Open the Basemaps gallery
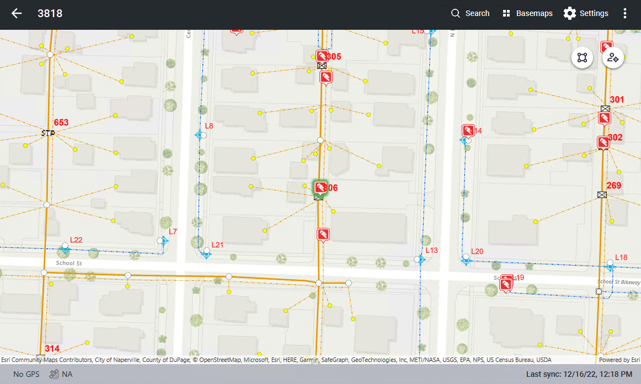 click(527, 13)
